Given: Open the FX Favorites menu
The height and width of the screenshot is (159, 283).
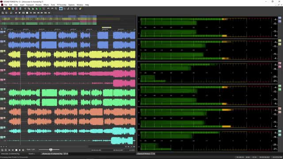Looking at the screenshot, I should pos(61,5).
